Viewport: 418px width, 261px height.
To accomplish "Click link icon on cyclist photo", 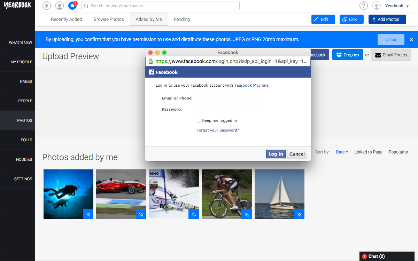I will [x=247, y=214].
